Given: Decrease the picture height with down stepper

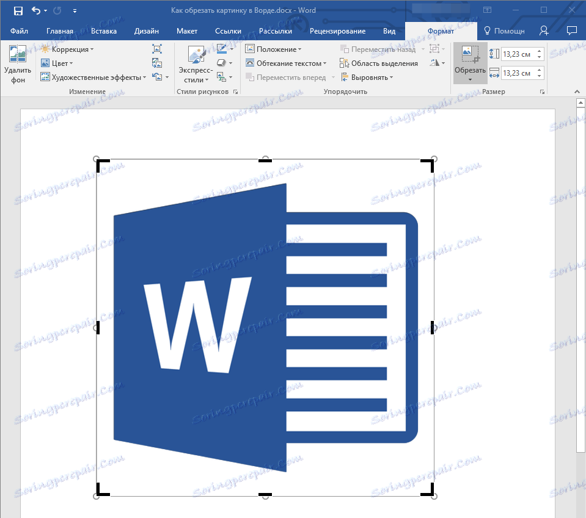Looking at the screenshot, I should 540,57.
